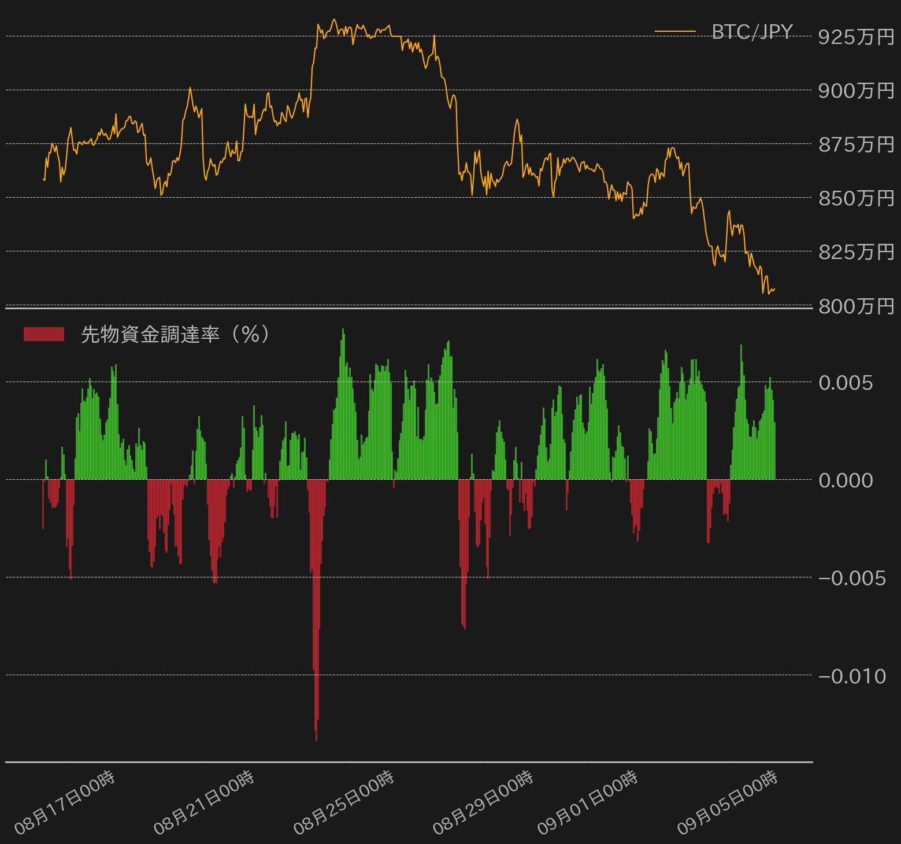Click the 09月05日00時 date label
Screen dimensions: 901x844
pyautogui.click(x=728, y=804)
